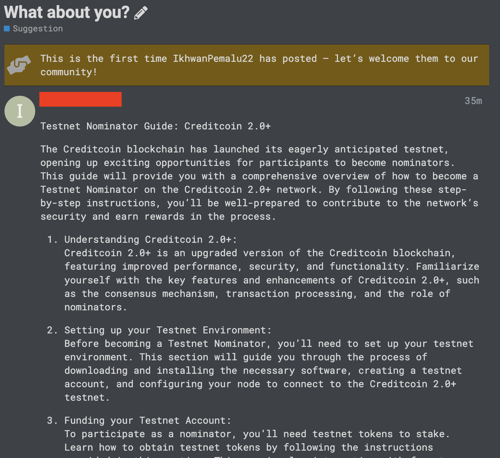Click the 35m post timestamp
Screen dimensions: 500x458
[473, 101]
